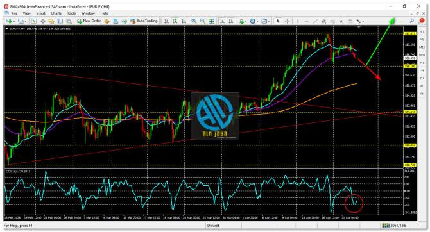Image resolution: width=430 pixels, height=232 pixels.
Task: Open the Tools menu
Action: tap(71, 13)
